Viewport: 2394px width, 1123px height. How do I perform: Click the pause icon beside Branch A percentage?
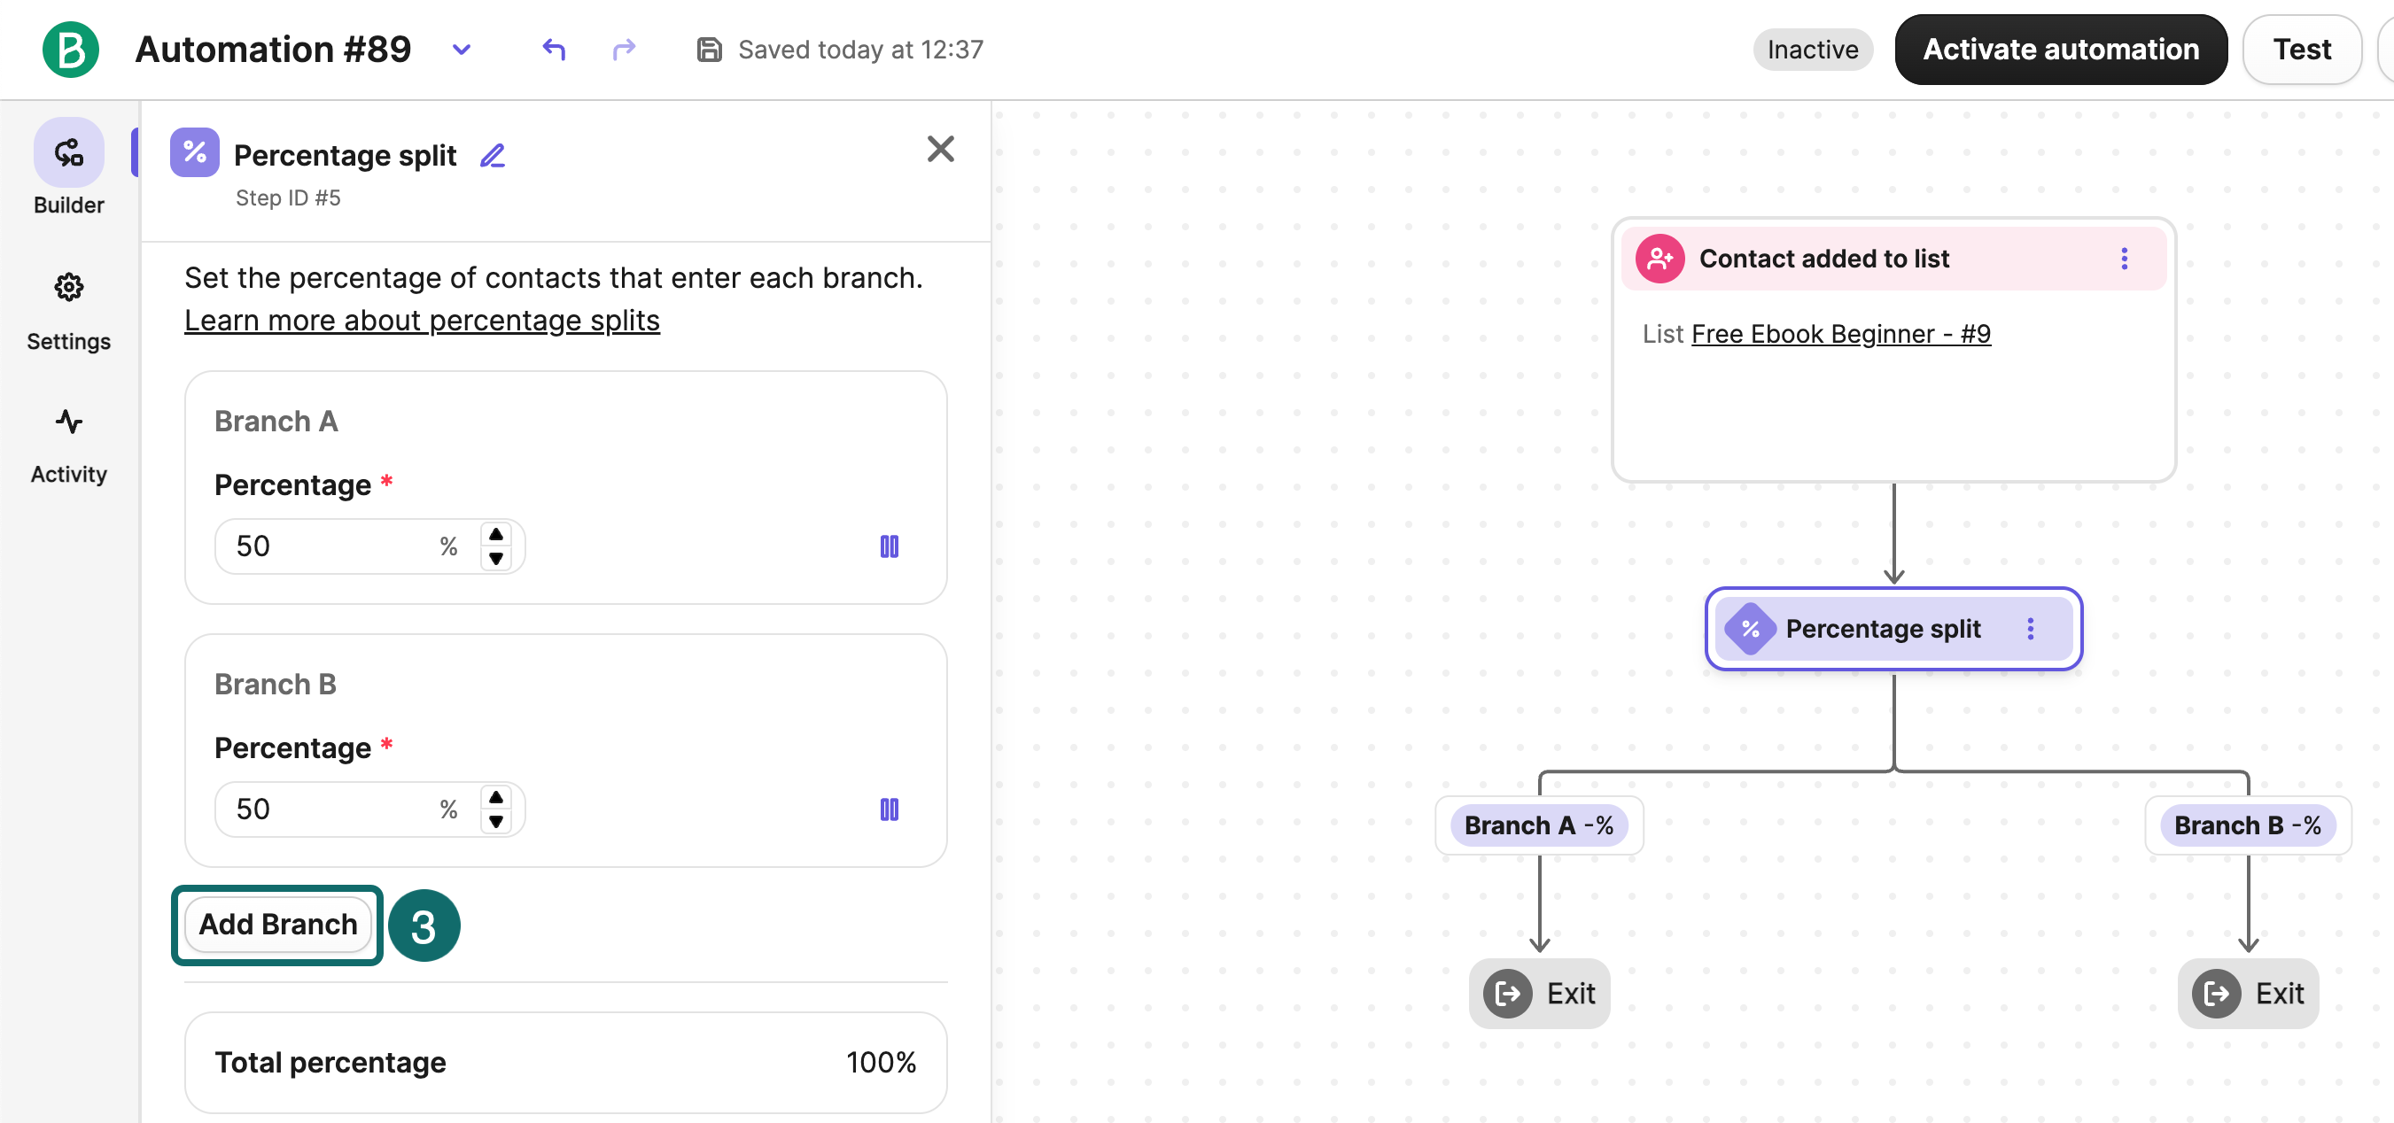click(889, 546)
